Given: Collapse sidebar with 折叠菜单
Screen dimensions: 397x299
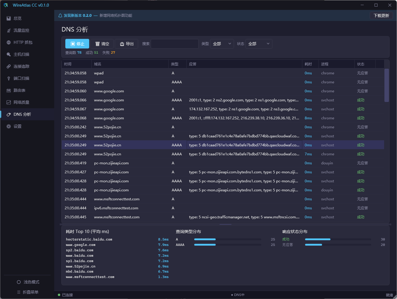Looking at the screenshot, I should pyautogui.click(x=28, y=292).
